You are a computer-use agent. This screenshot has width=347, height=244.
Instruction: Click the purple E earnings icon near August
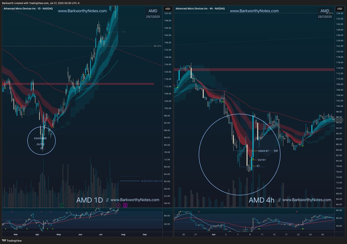(125, 205)
